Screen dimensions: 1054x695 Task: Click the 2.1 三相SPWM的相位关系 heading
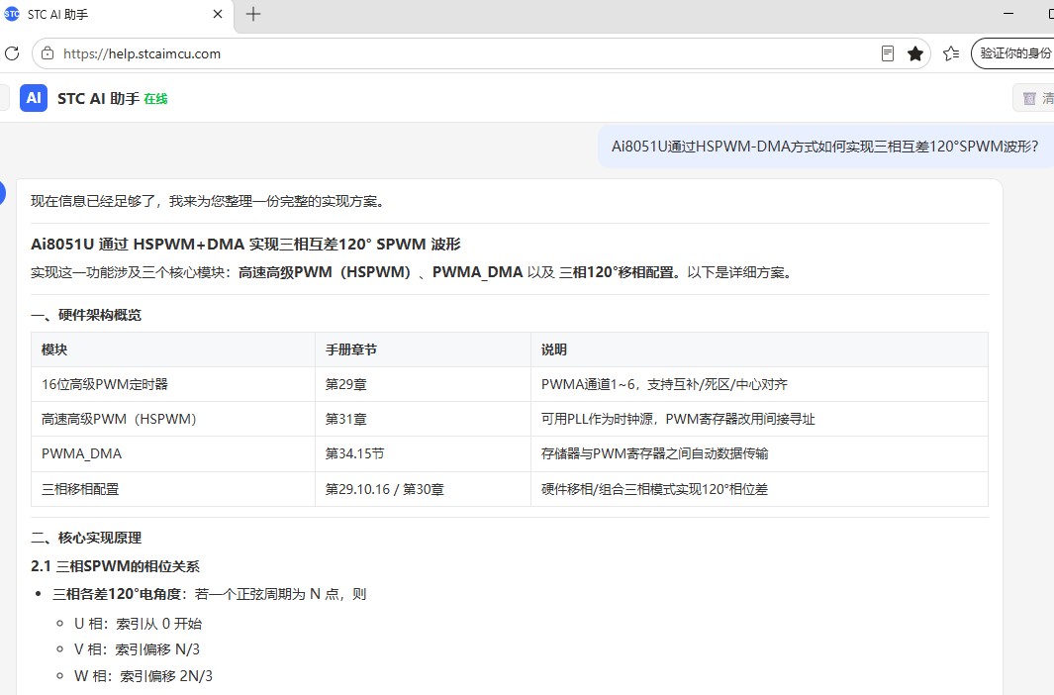pos(115,566)
